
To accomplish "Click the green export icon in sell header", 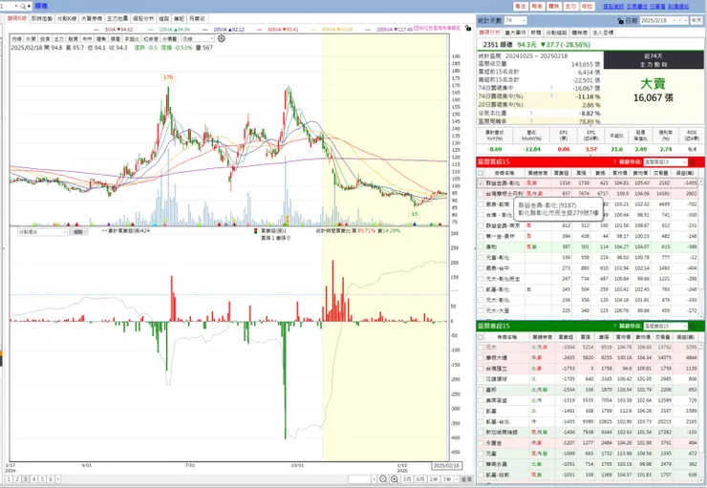I will click(693, 326).
